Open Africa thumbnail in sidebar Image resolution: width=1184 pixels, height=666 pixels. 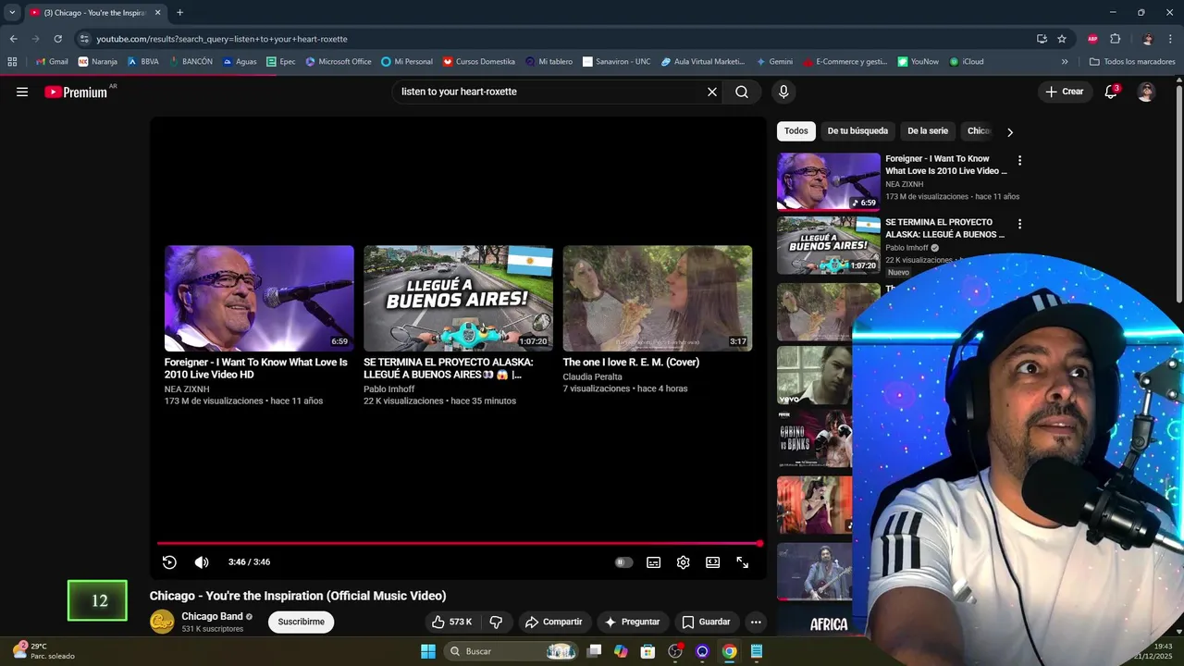[828, 622]
